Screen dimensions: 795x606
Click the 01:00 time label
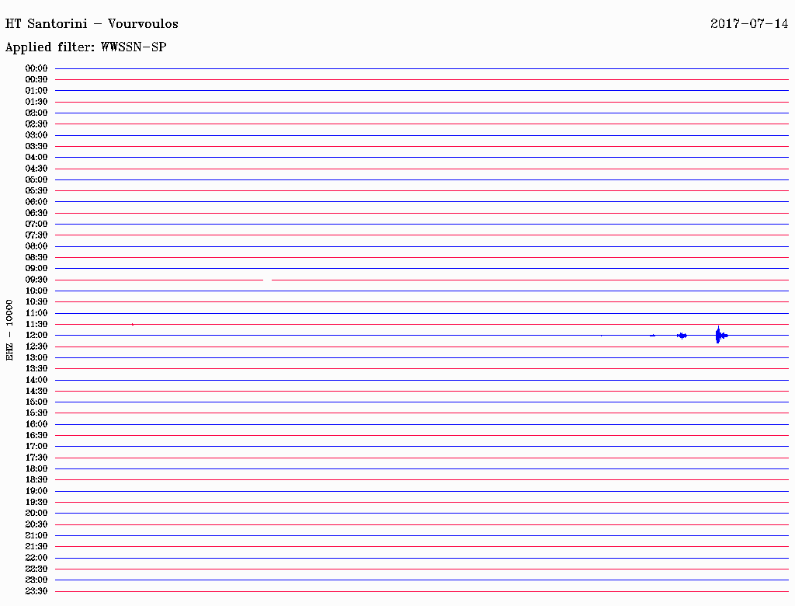[36, 91]
